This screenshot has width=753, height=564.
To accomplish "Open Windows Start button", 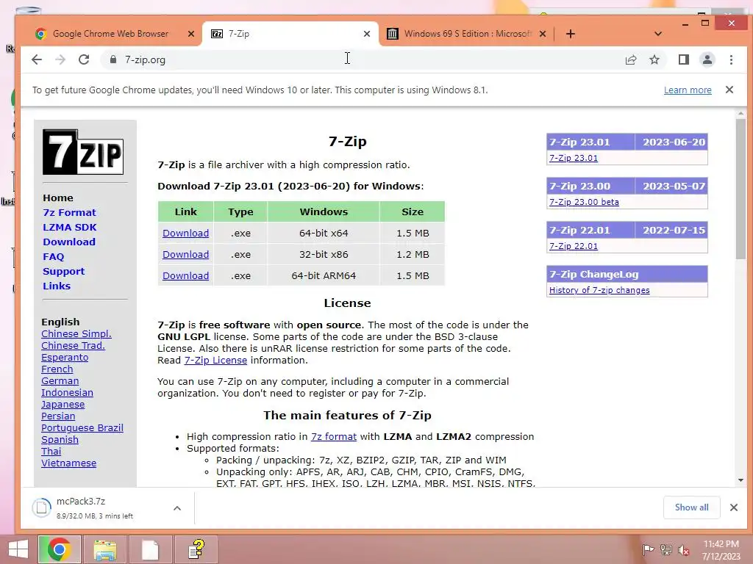I will (x=18, y=549).
